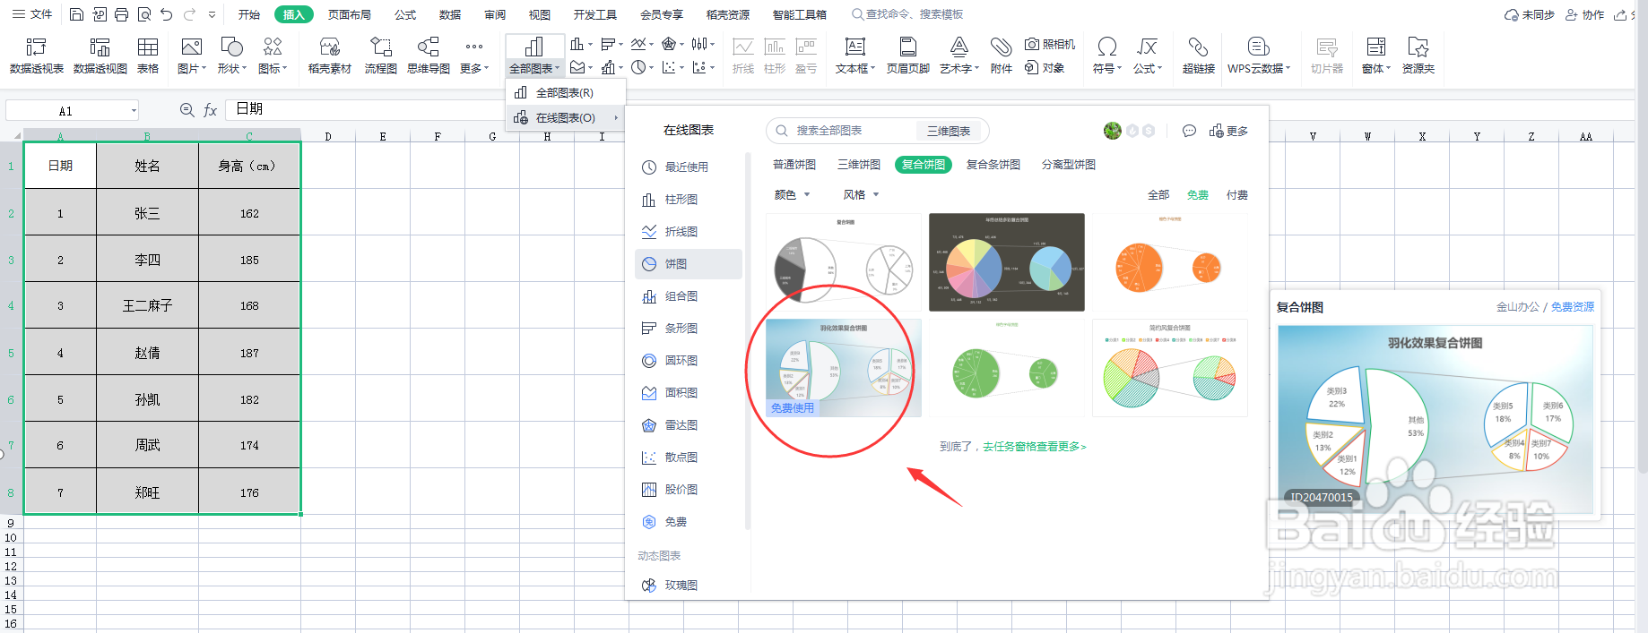Image resolution: width=1648 pixels, height=633 pixels.
Task: Insert a flowchart (流程图)
Action: [x=381, y=56]
